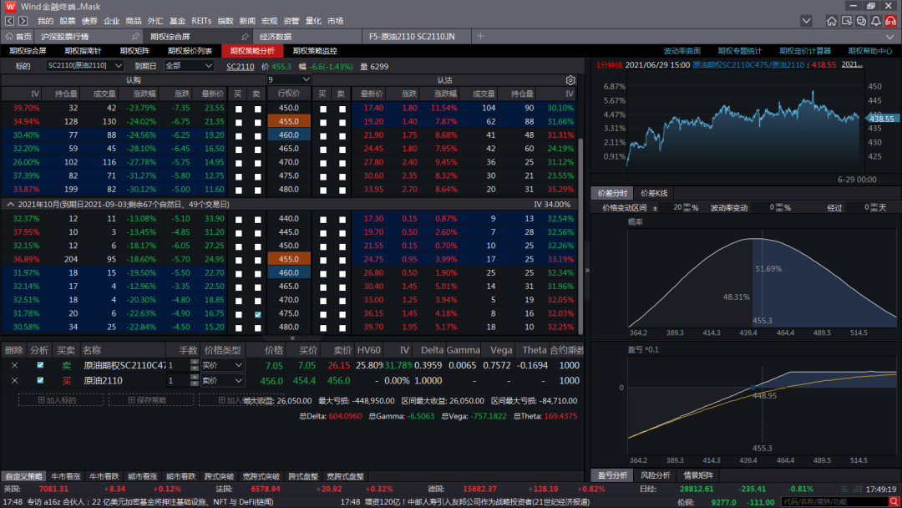Expand the top-right dropdown chevron near home icon
This screenshot has width=902, height=508.
[806, 21]
